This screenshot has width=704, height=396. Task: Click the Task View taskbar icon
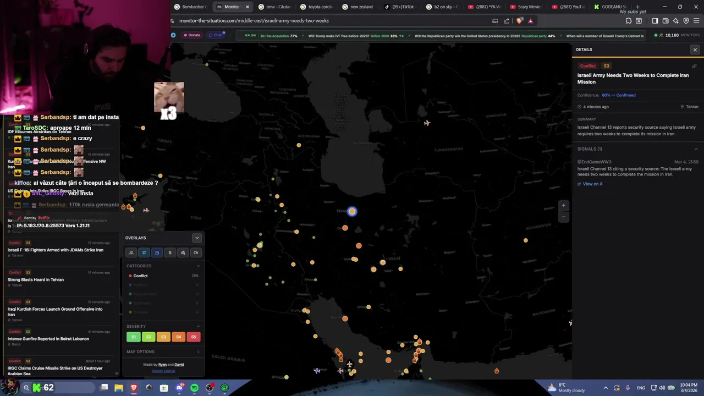pyautogui.click(x=104, y=388)
